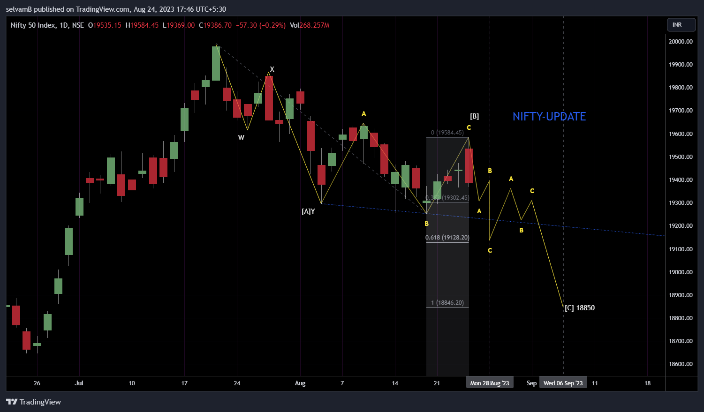Viewport: 704px width, 412px height.
Task: Click the Sep label on time axis
Action: tap(531, 383)
